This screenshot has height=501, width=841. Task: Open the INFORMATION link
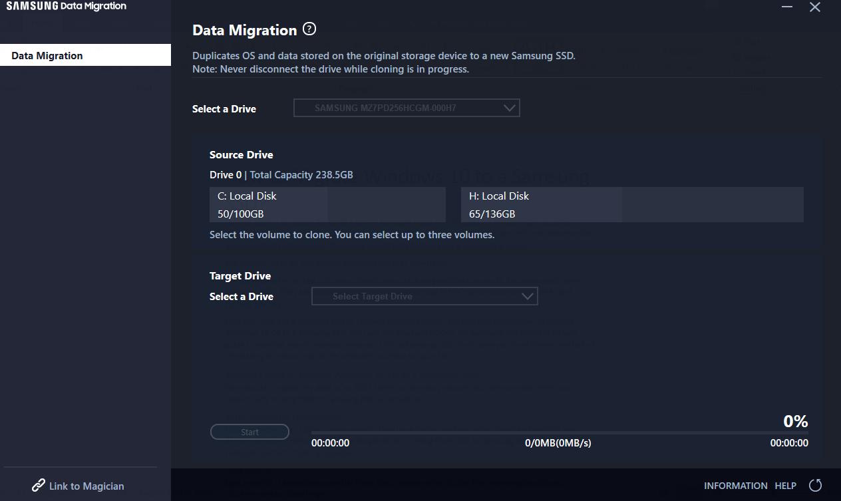(x=736, y=486)
